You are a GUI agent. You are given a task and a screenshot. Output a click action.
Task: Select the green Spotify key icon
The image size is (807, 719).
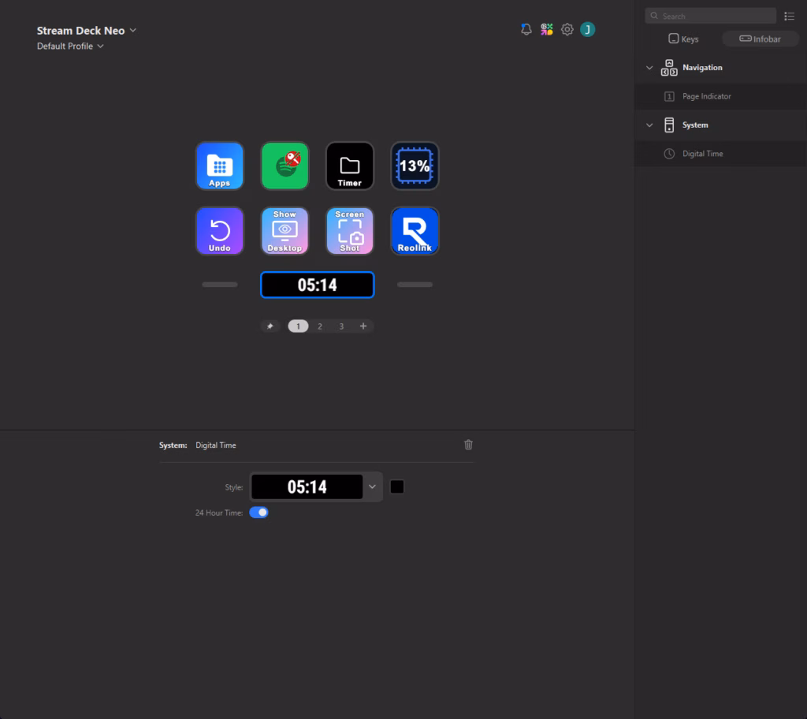(284, 166)
